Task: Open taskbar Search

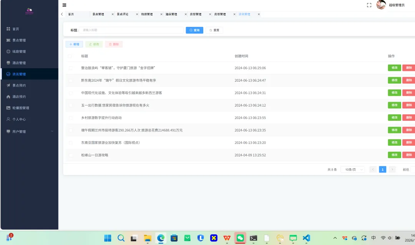Action: click(x=121, y=238)
